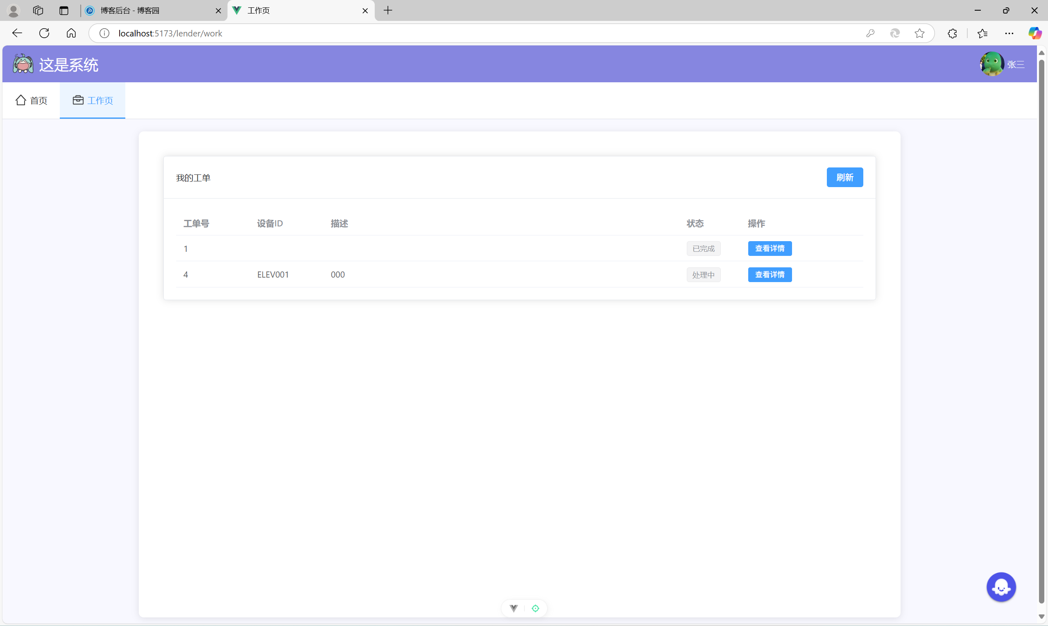Click the system logo mascot icon
The width and height of the screenshot is (1048, 626).
pos(23,64)
